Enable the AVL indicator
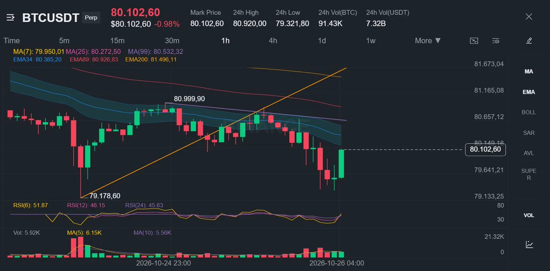 pos(529,153)
